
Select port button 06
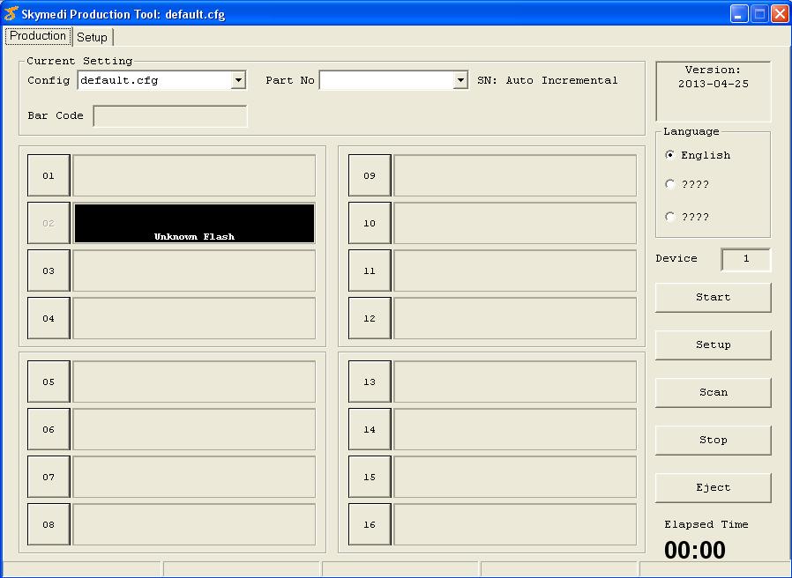[49, 429]
